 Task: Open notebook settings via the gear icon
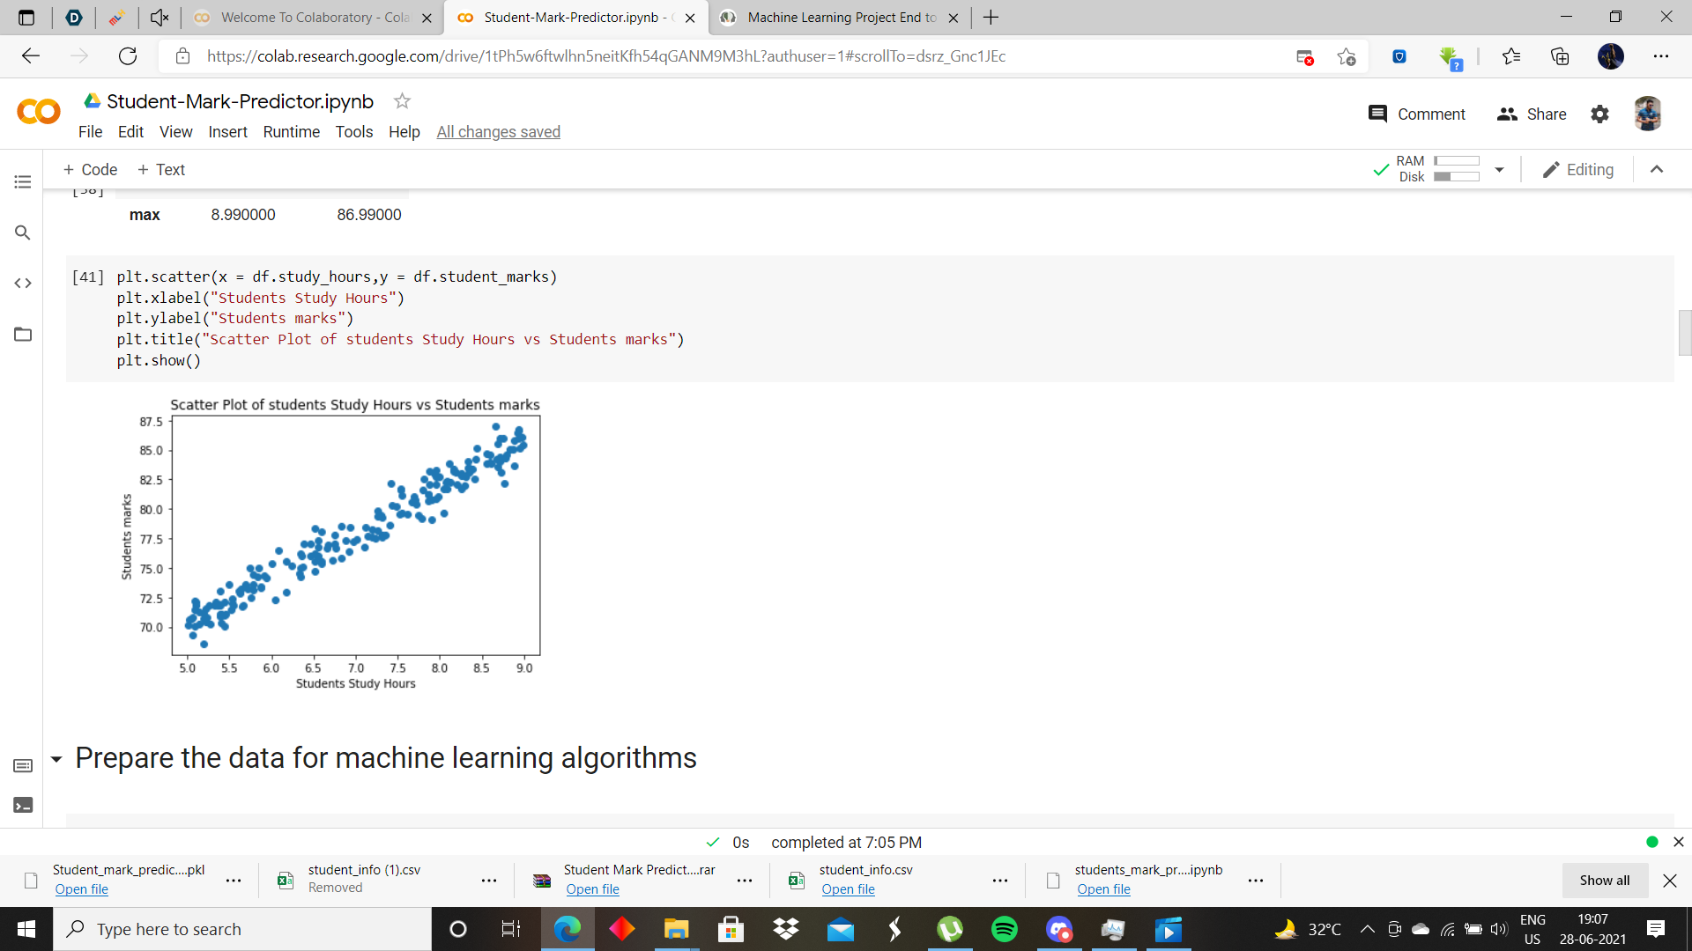click(x=1599, y=114)
